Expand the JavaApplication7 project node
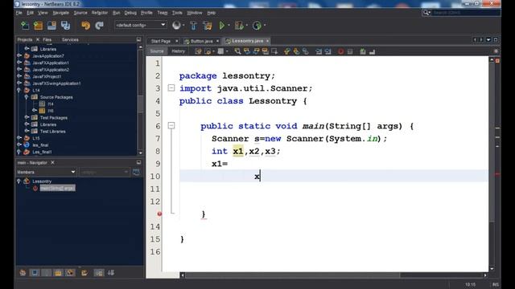515x289 pixels. [x=19, y=55]
